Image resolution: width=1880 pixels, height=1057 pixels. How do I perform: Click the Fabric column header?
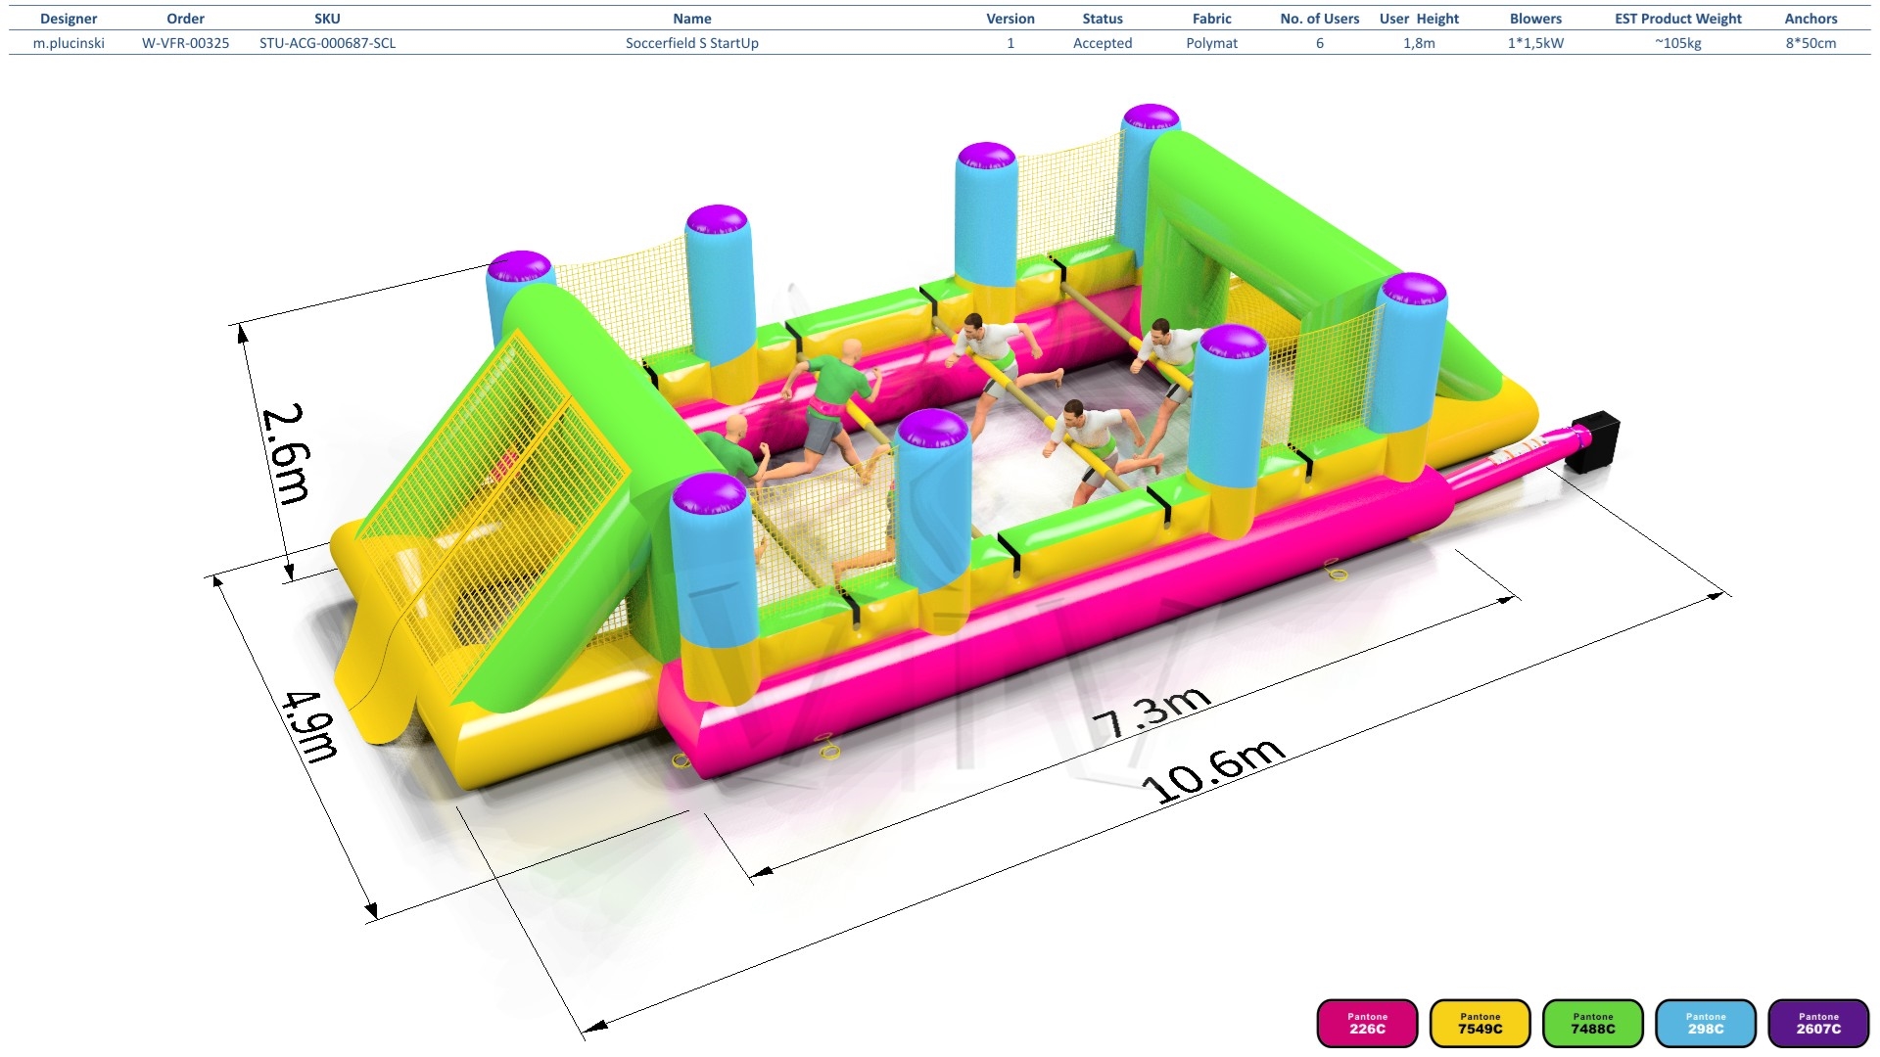(x=1212, y=19)
